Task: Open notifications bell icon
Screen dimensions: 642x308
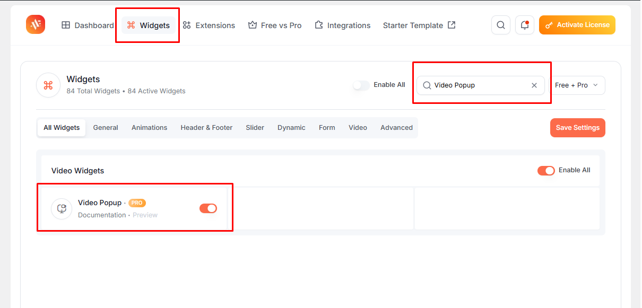Action: 525,25
